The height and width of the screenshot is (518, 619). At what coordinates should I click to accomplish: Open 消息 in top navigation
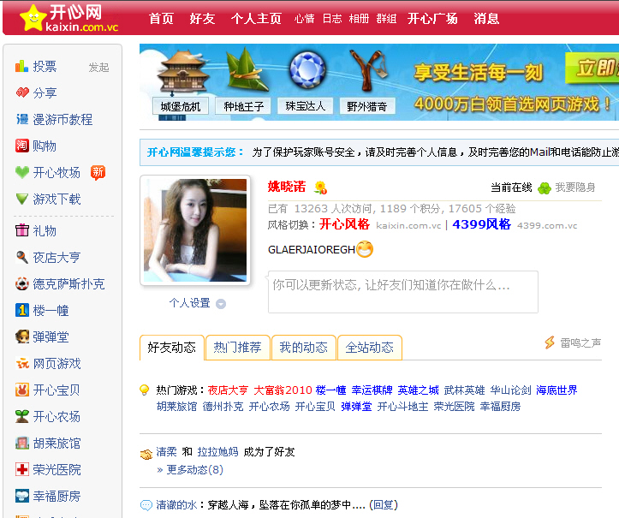click(486, 19)
